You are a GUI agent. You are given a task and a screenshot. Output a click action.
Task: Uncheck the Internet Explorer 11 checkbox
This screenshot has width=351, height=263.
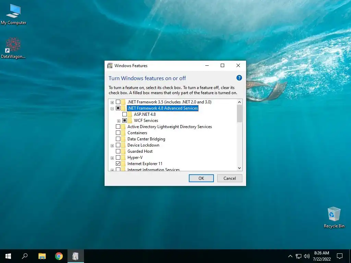118,164
